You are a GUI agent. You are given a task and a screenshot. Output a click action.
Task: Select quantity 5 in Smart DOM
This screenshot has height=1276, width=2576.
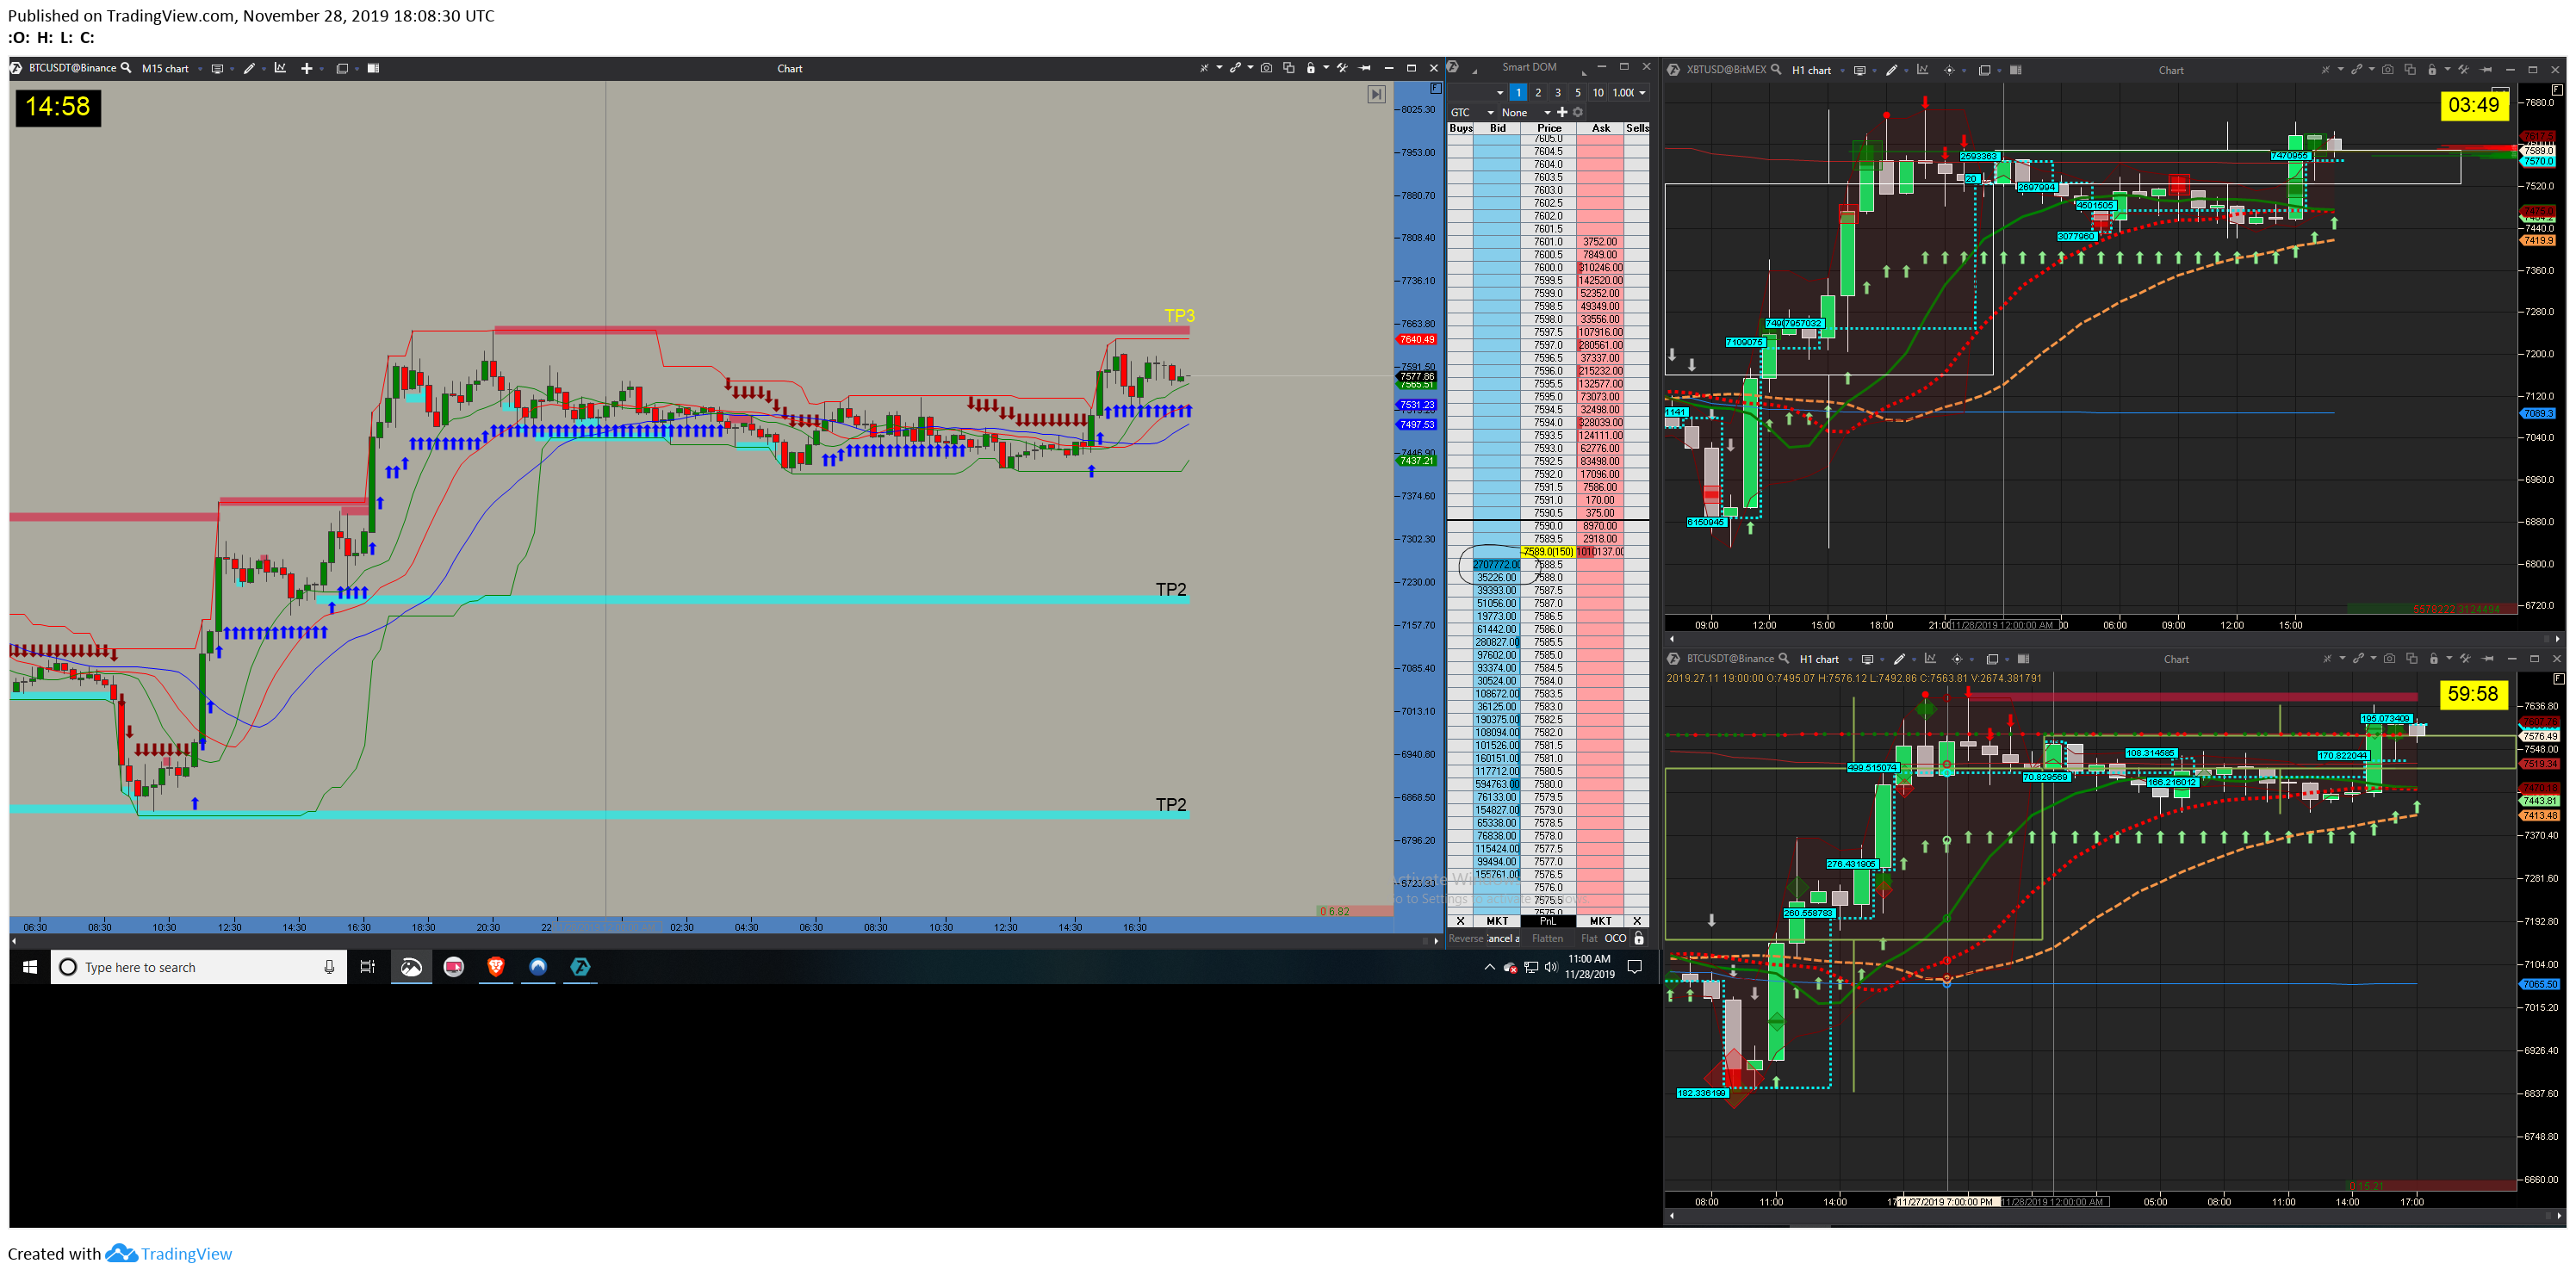pyautogui.click(x=1578, y=93)
